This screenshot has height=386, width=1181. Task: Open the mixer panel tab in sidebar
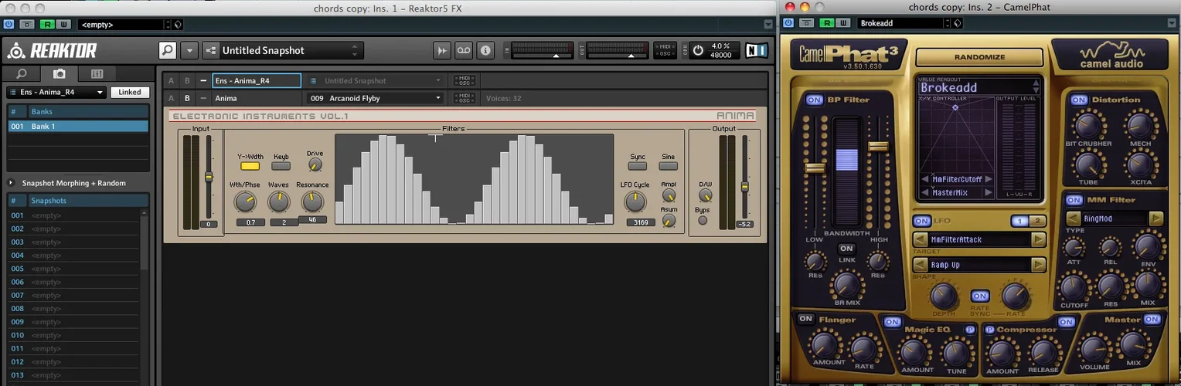click(x=97, y=74)
